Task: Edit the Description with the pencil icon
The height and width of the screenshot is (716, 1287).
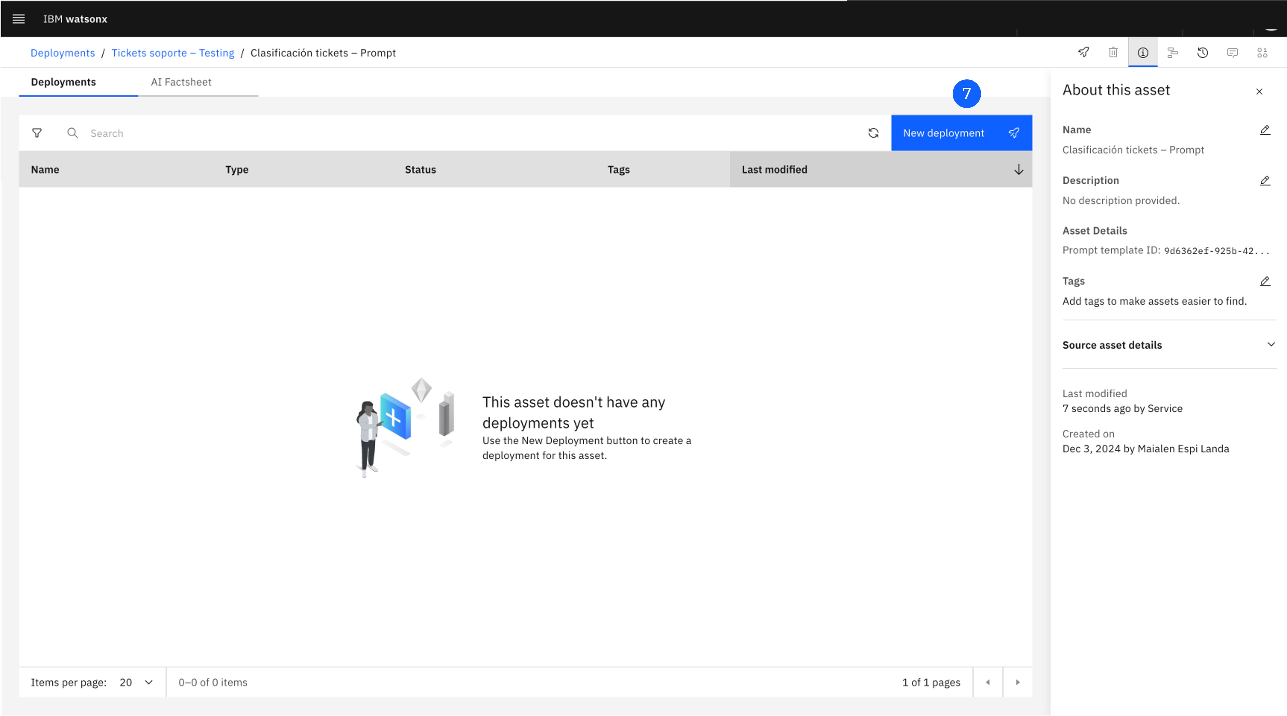Action: tap(1265, 180)
